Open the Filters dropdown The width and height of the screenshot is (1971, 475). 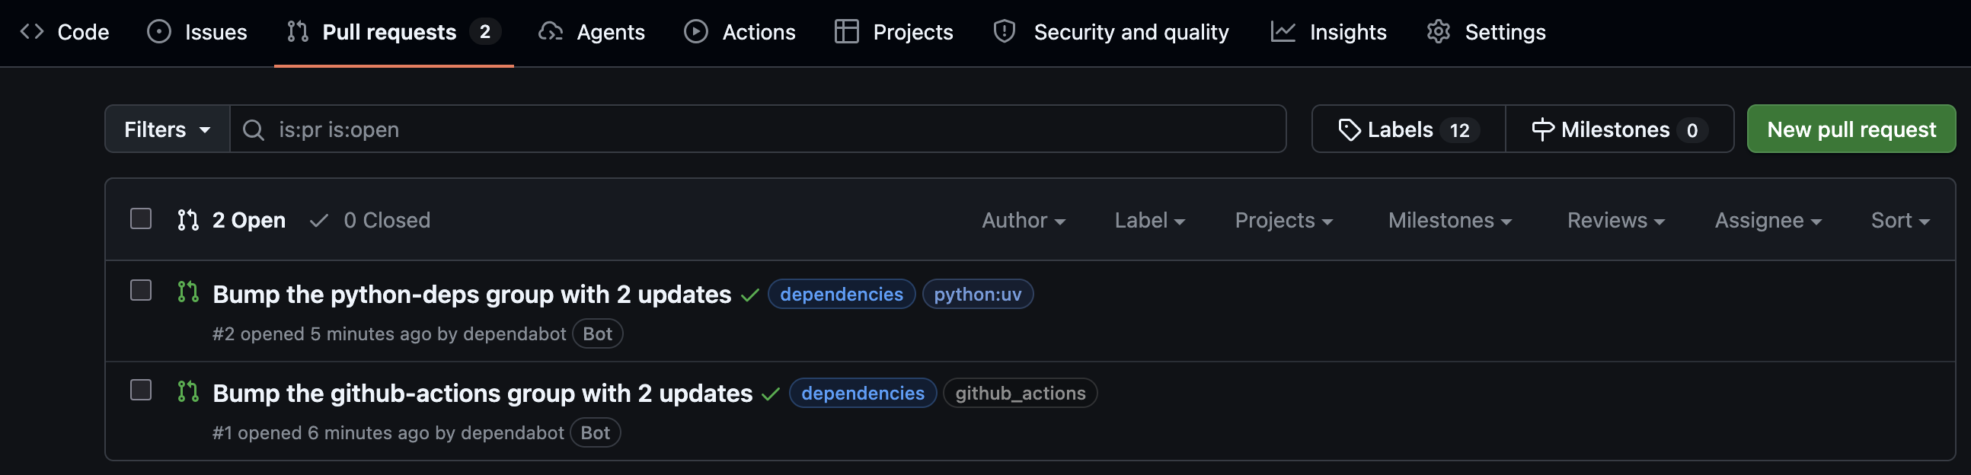click(x=168, y=129)
